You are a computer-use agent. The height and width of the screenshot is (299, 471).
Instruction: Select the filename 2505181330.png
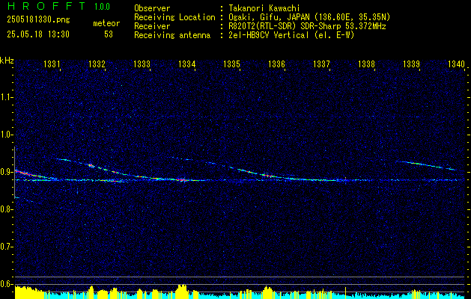click(x=38, y=19)
